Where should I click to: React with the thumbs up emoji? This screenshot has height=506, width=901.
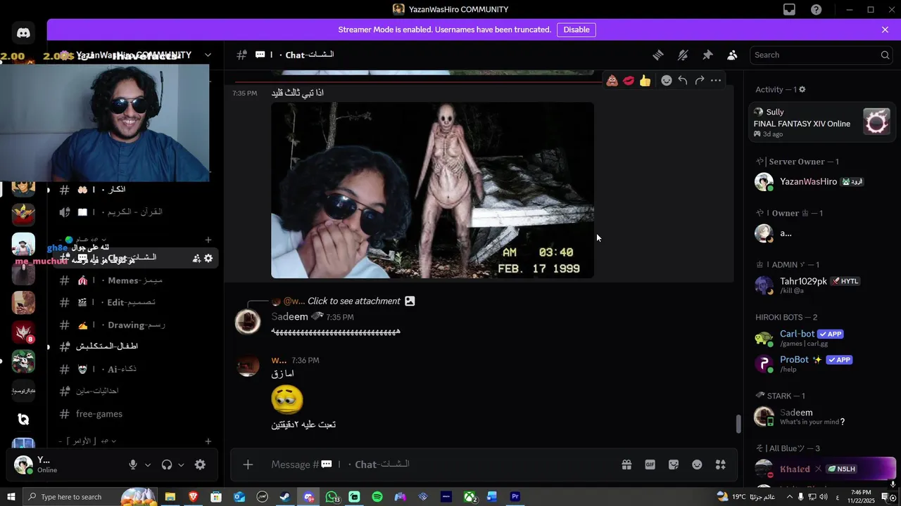coord(645,80)
